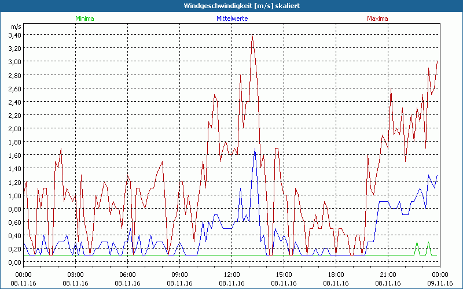Click the red Maxima legend label
The height and width of the screenshot is (289, 463).
point(378,18)
